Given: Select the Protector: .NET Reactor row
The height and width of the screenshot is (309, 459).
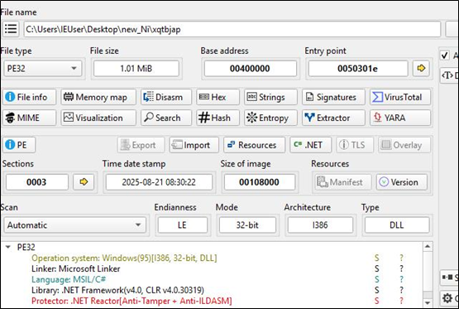Looking at the screenshot, I should (131, 301).
